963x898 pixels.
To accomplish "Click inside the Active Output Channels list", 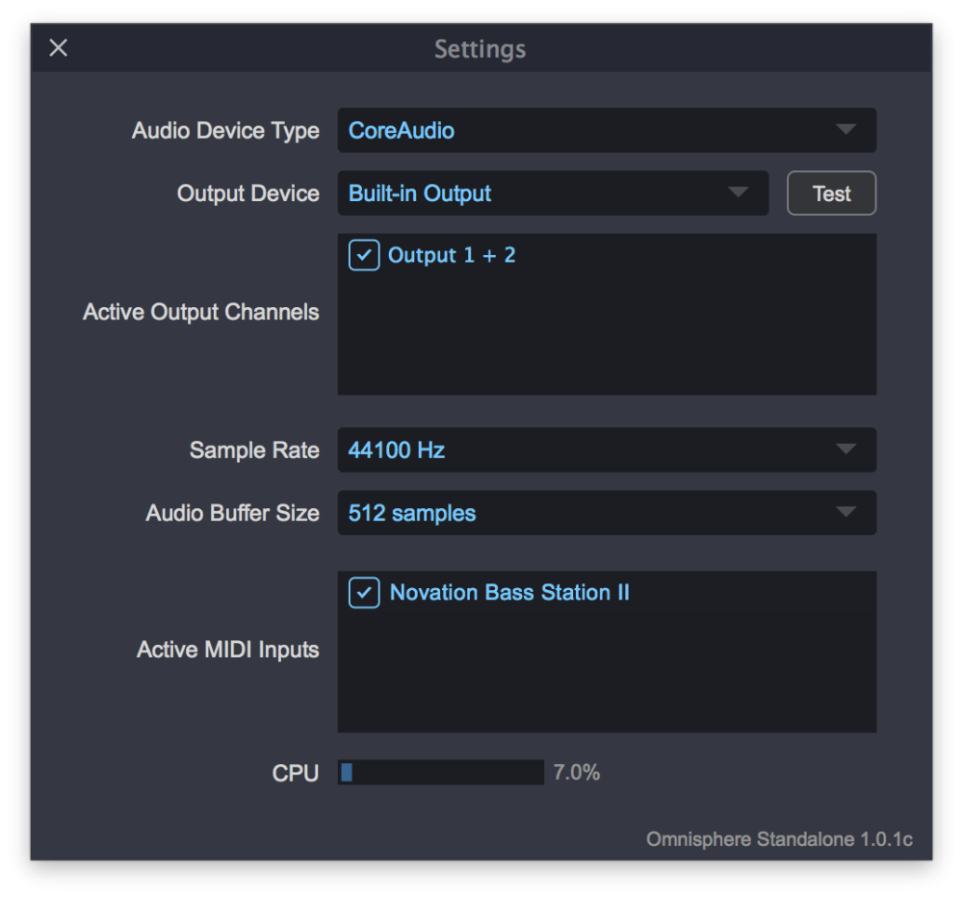I will pyautogui.click(x=607, y=337).
